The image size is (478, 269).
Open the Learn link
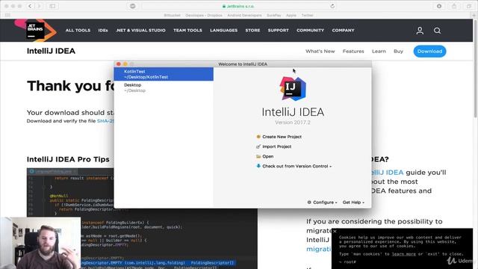coord(379,52)
